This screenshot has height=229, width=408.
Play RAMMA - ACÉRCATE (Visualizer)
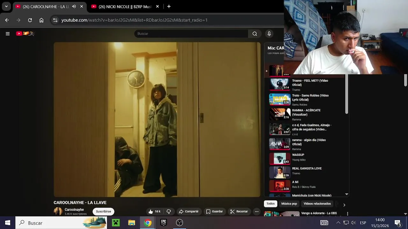(x=306, y=114)
